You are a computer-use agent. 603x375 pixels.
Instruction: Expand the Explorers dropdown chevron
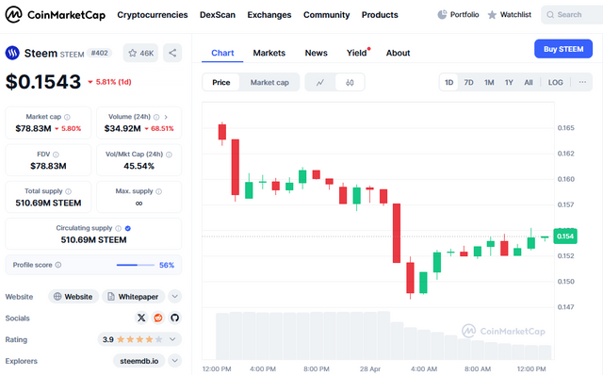tap(174, 361)
